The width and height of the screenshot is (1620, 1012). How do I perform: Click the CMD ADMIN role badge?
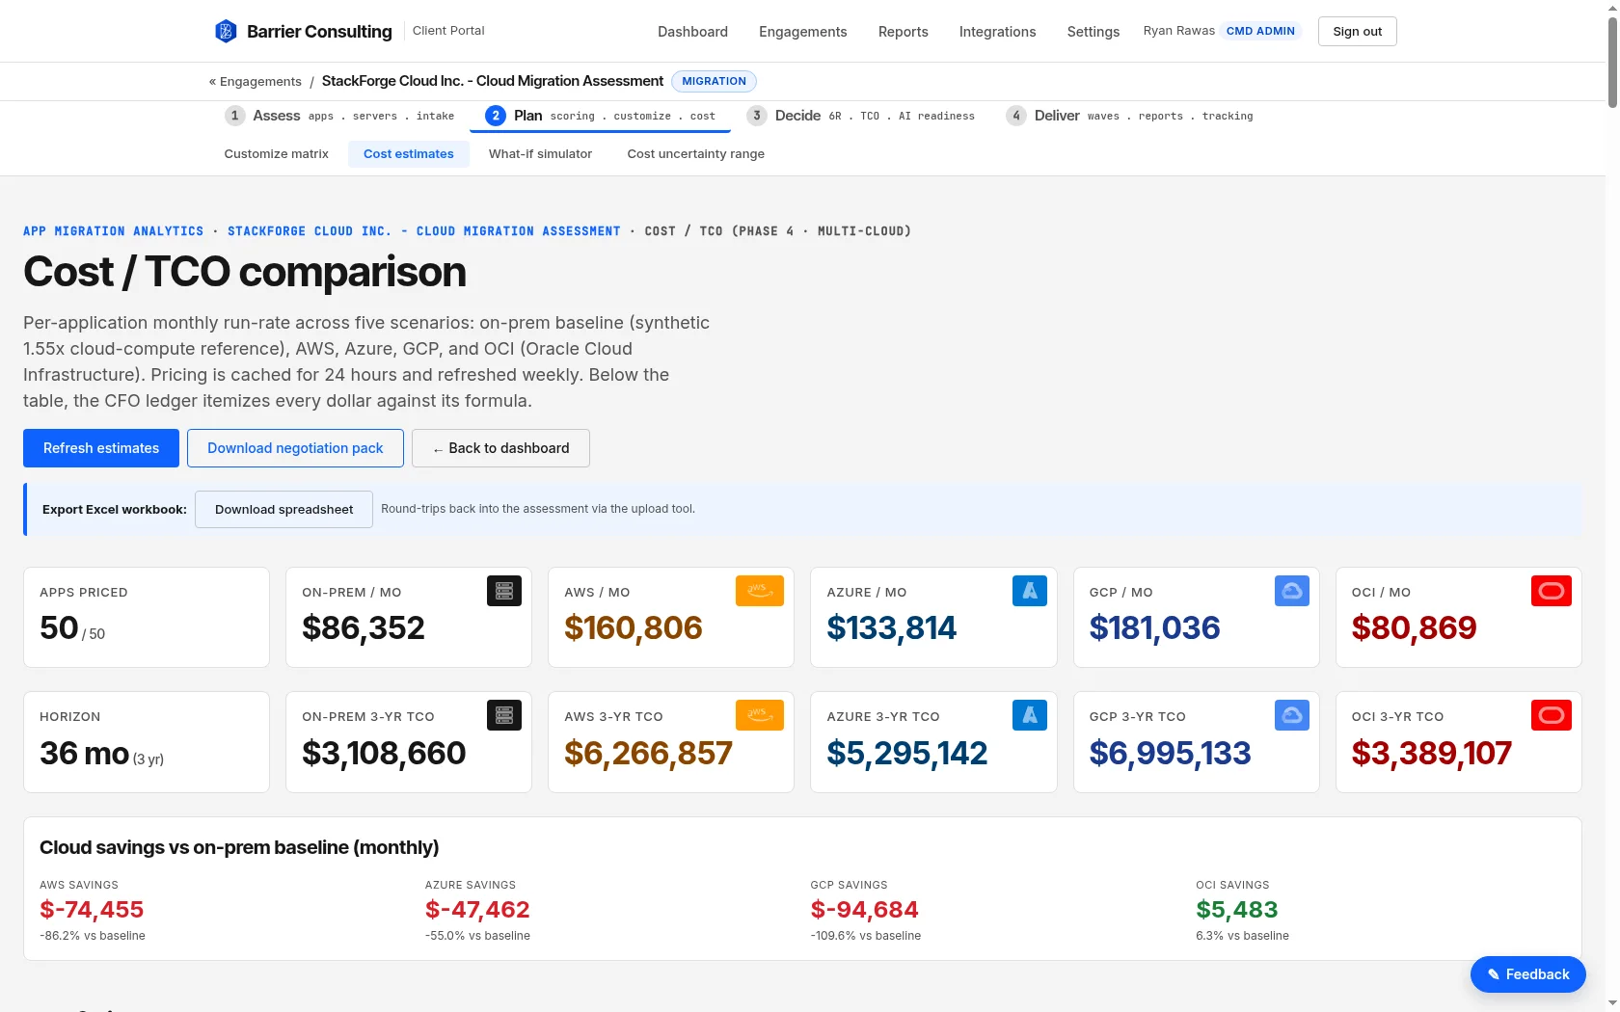tap(1260, 31)
